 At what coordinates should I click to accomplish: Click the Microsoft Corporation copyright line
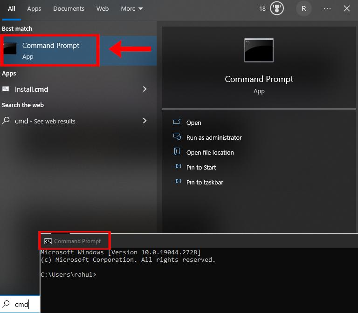[128, 260]
